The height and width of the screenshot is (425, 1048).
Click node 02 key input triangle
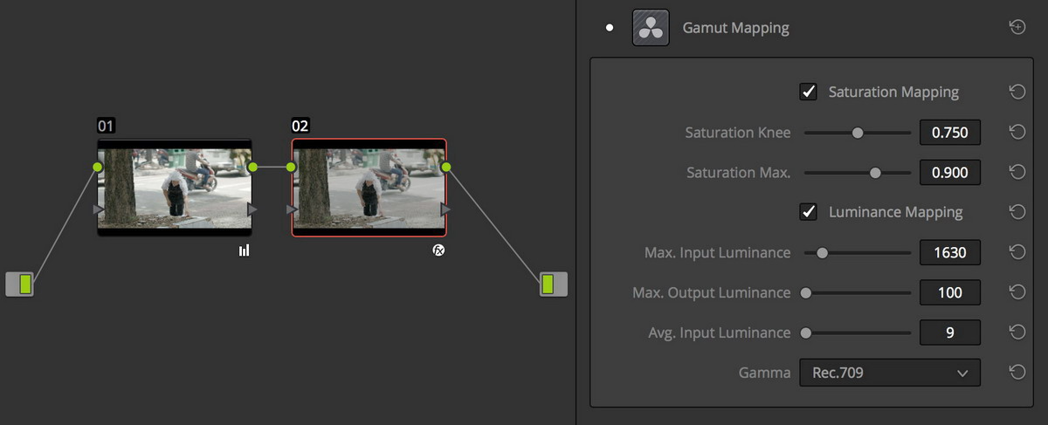[293, 209]
